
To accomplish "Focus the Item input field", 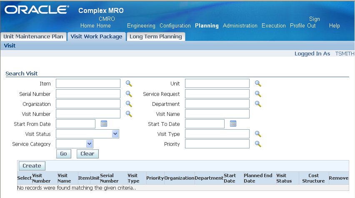I will point(88,83).
